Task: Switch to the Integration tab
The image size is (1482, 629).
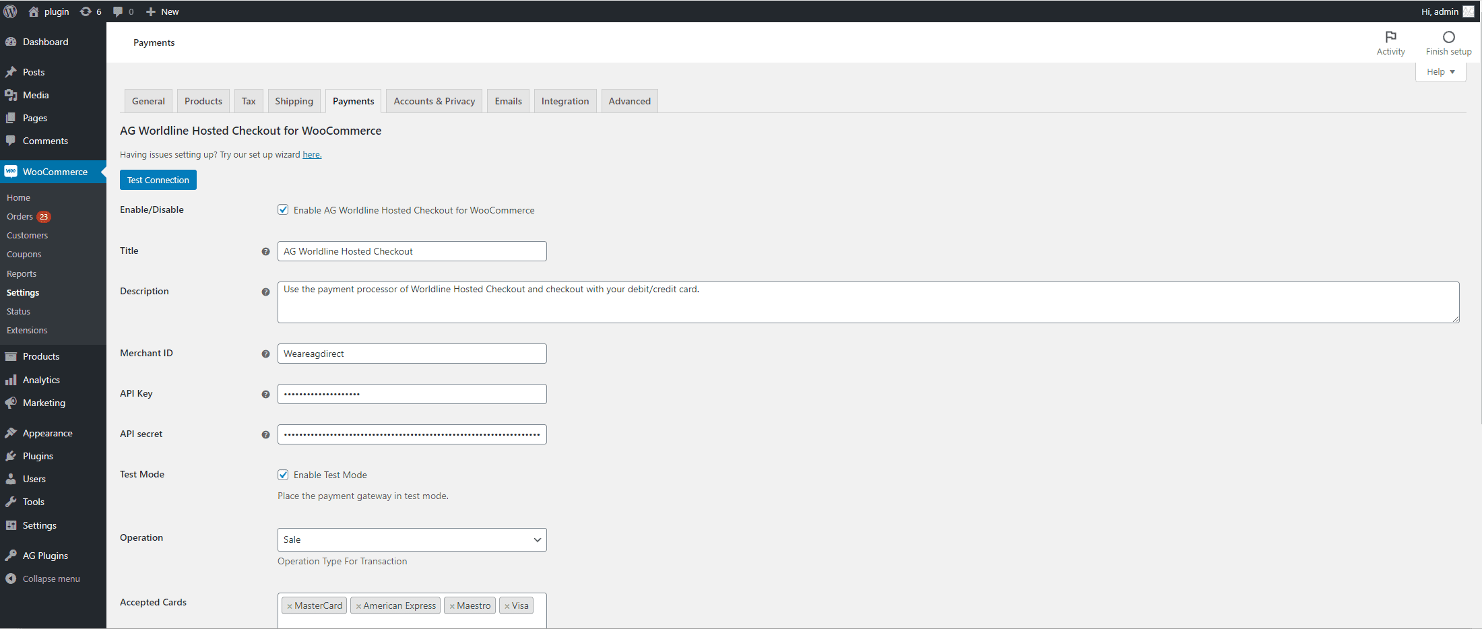Action: [565, 101]
